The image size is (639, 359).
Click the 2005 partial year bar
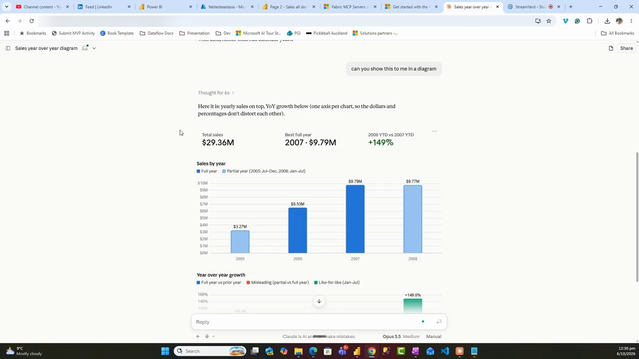pyautogui.click(x=240, y=241)
